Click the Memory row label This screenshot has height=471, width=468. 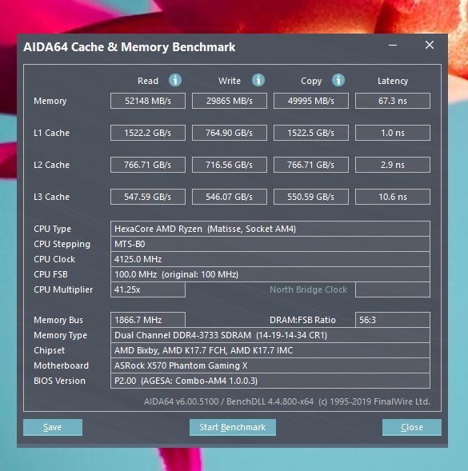(50, 101)
